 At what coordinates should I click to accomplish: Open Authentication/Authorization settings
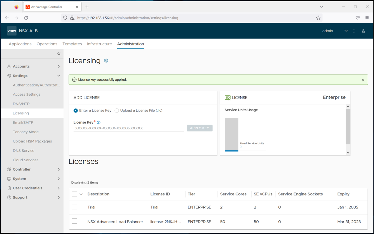[36, 85]
